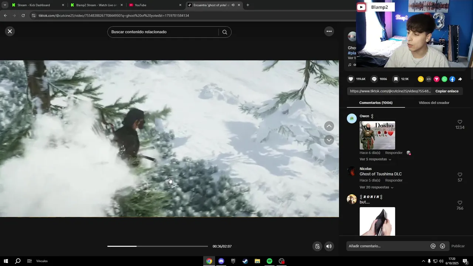Viewport: 473px width, 266px height.
Task: Open Owen's Dosho image attachment
Action: 377,135
